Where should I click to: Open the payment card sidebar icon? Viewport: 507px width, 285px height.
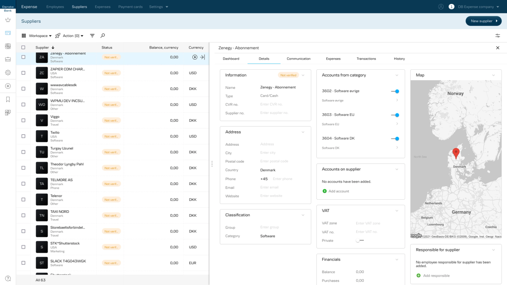(x=8, y=33)
